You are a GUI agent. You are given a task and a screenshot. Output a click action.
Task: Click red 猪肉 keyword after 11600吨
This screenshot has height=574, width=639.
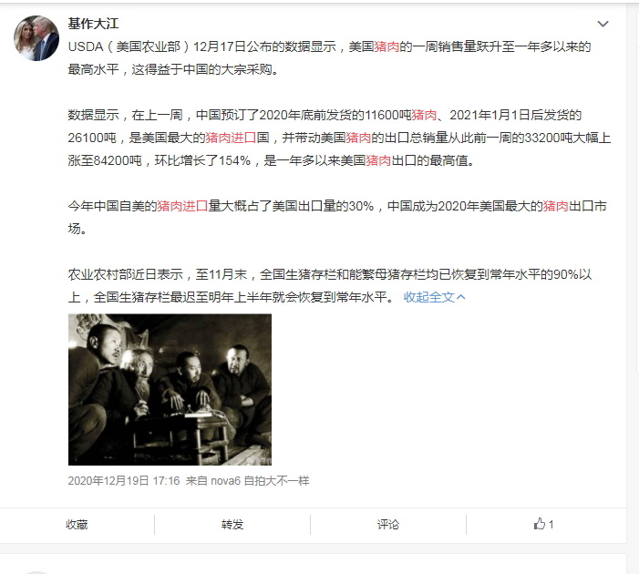point(424,116)
